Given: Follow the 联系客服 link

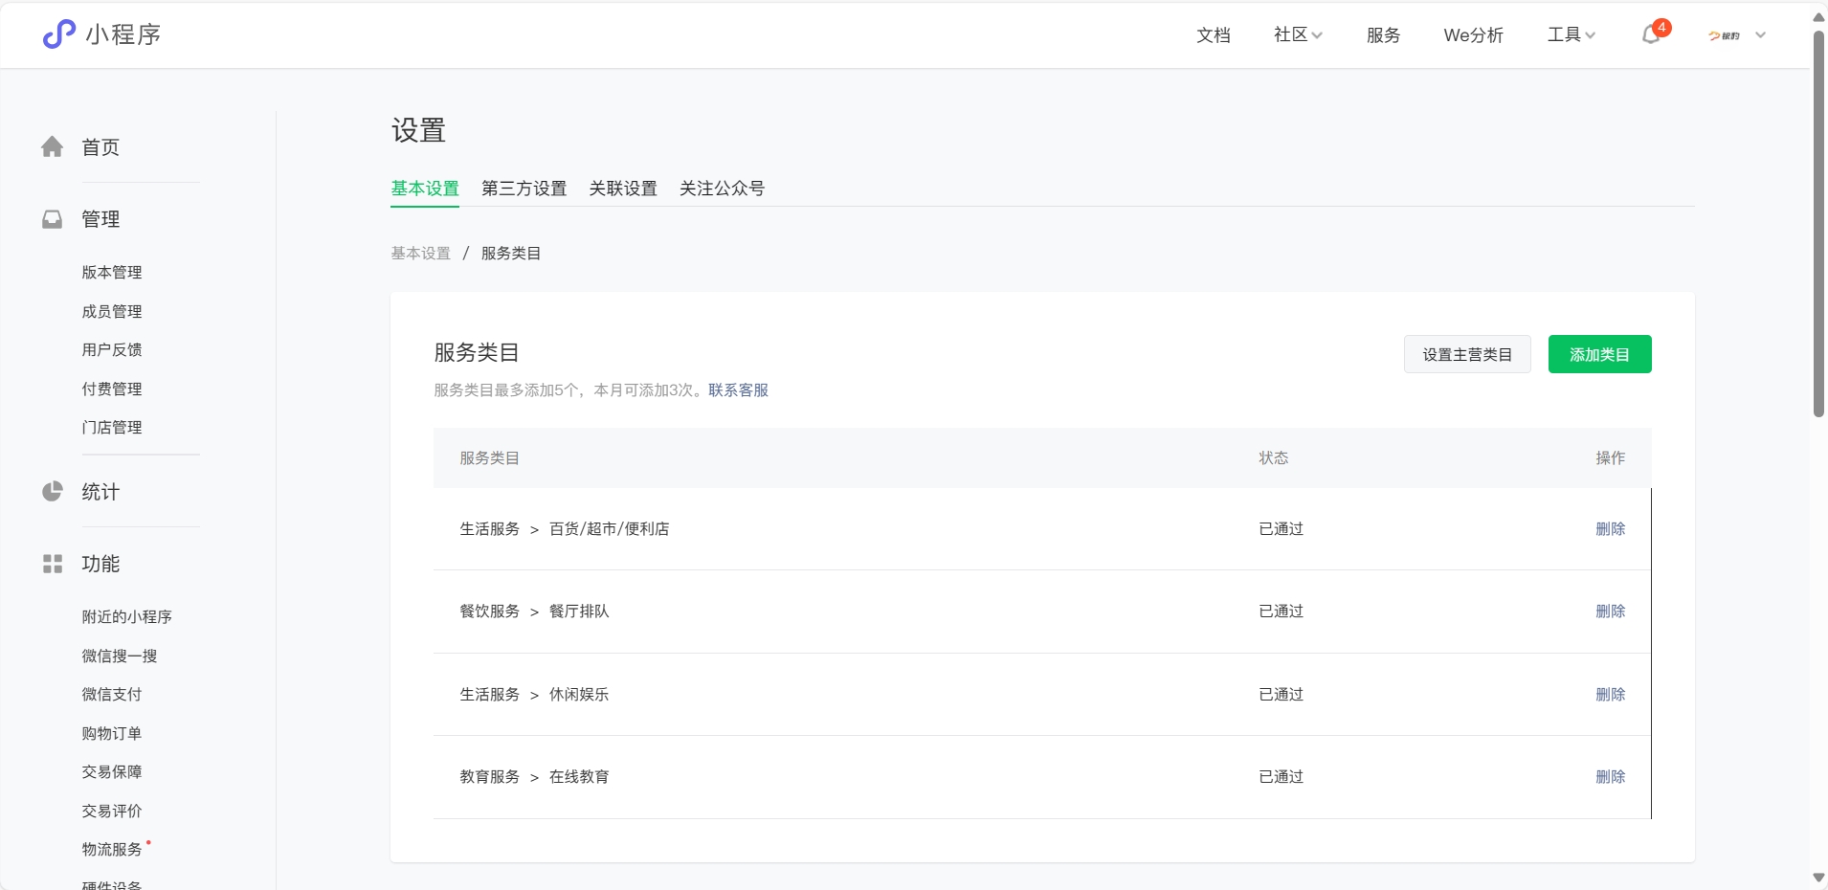Looking at the screenshot, I should click(x=738, y=390).
